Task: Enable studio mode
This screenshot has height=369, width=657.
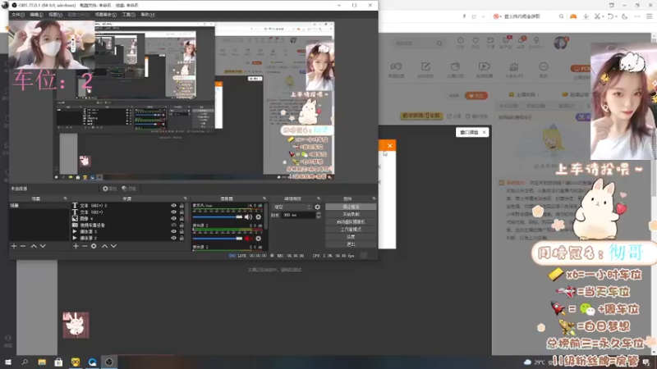Action: (x=351, y=230)
